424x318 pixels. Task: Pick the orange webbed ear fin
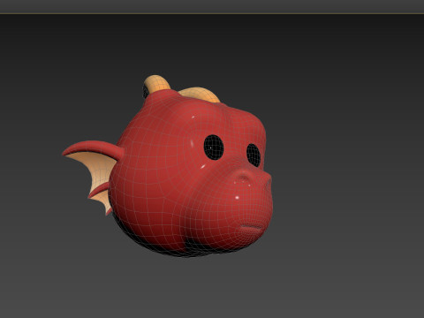94,174
